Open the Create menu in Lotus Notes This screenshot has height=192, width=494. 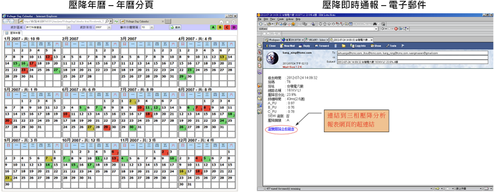click(x=280, y=19)
